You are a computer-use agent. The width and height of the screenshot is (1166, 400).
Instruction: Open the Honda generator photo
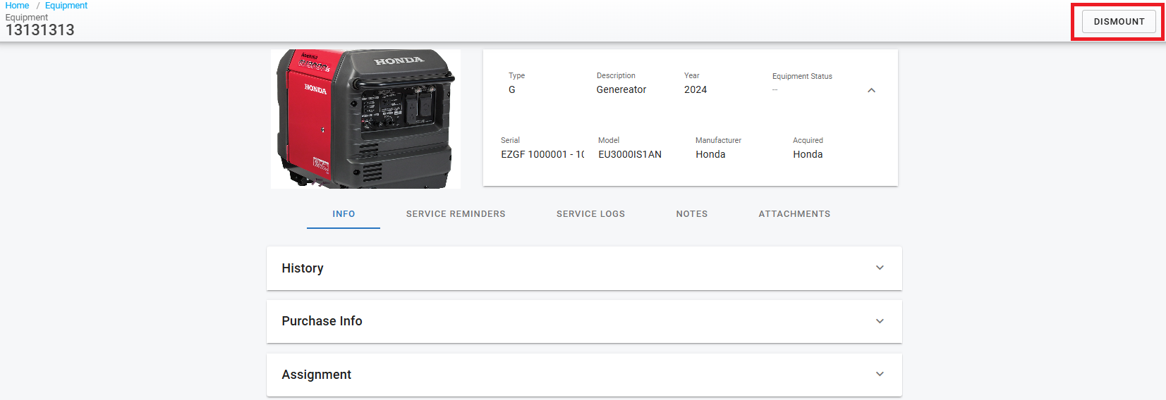(x=365, y=118)
